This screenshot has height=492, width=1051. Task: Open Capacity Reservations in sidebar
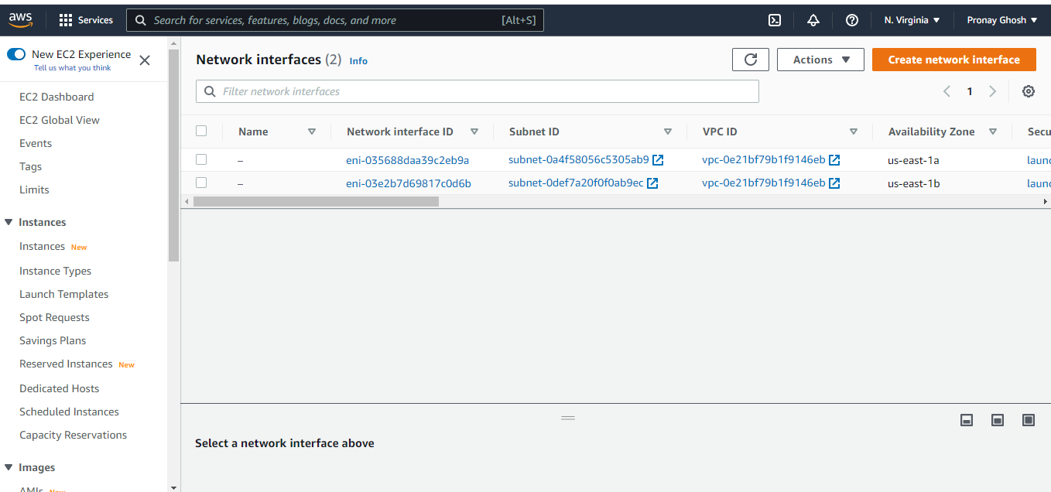point(73,435)
